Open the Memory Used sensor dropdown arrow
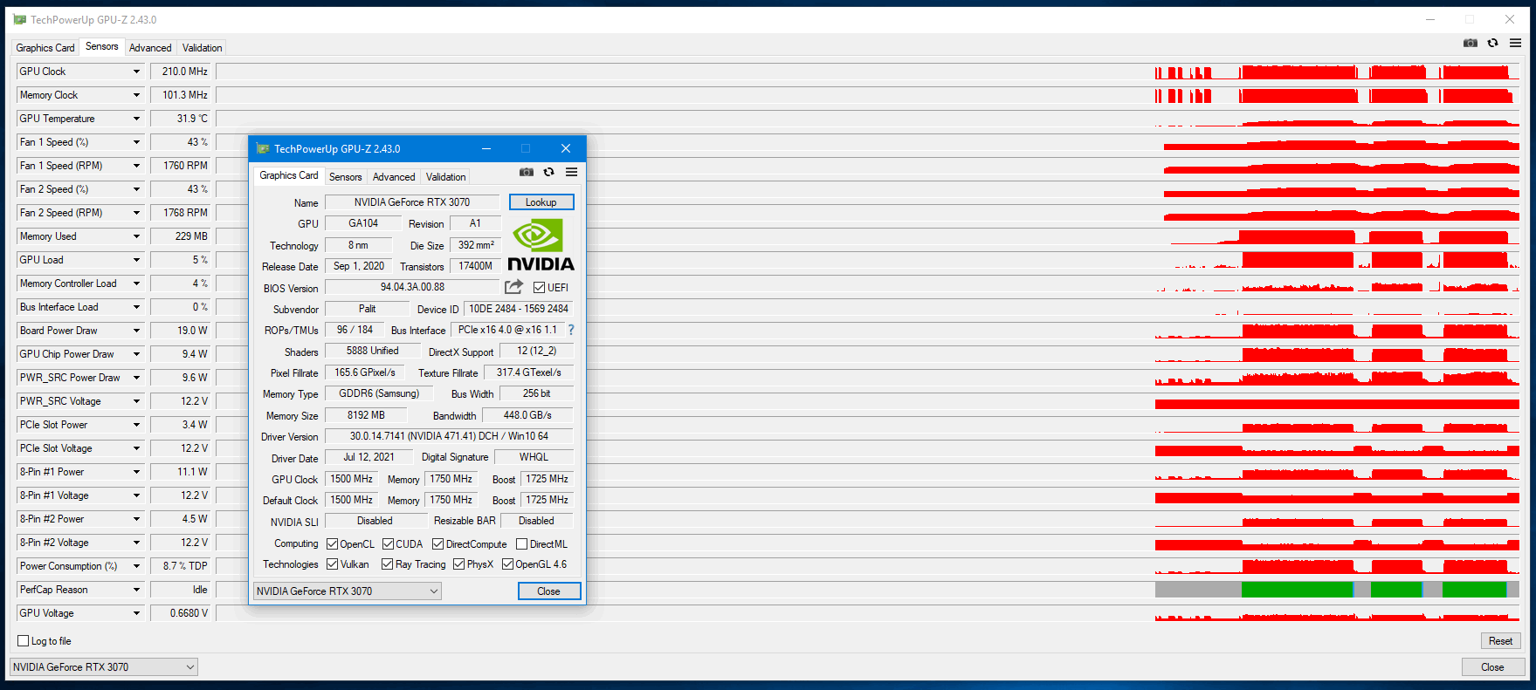1536x690 pixels. pos(136,236)
